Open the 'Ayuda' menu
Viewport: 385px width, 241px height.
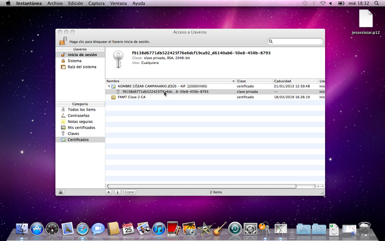click(x=138, y=3)
